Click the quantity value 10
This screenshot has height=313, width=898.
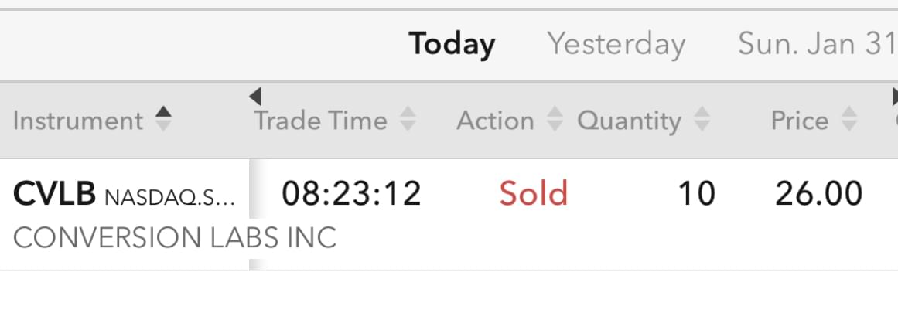click(x=696, y=193)
